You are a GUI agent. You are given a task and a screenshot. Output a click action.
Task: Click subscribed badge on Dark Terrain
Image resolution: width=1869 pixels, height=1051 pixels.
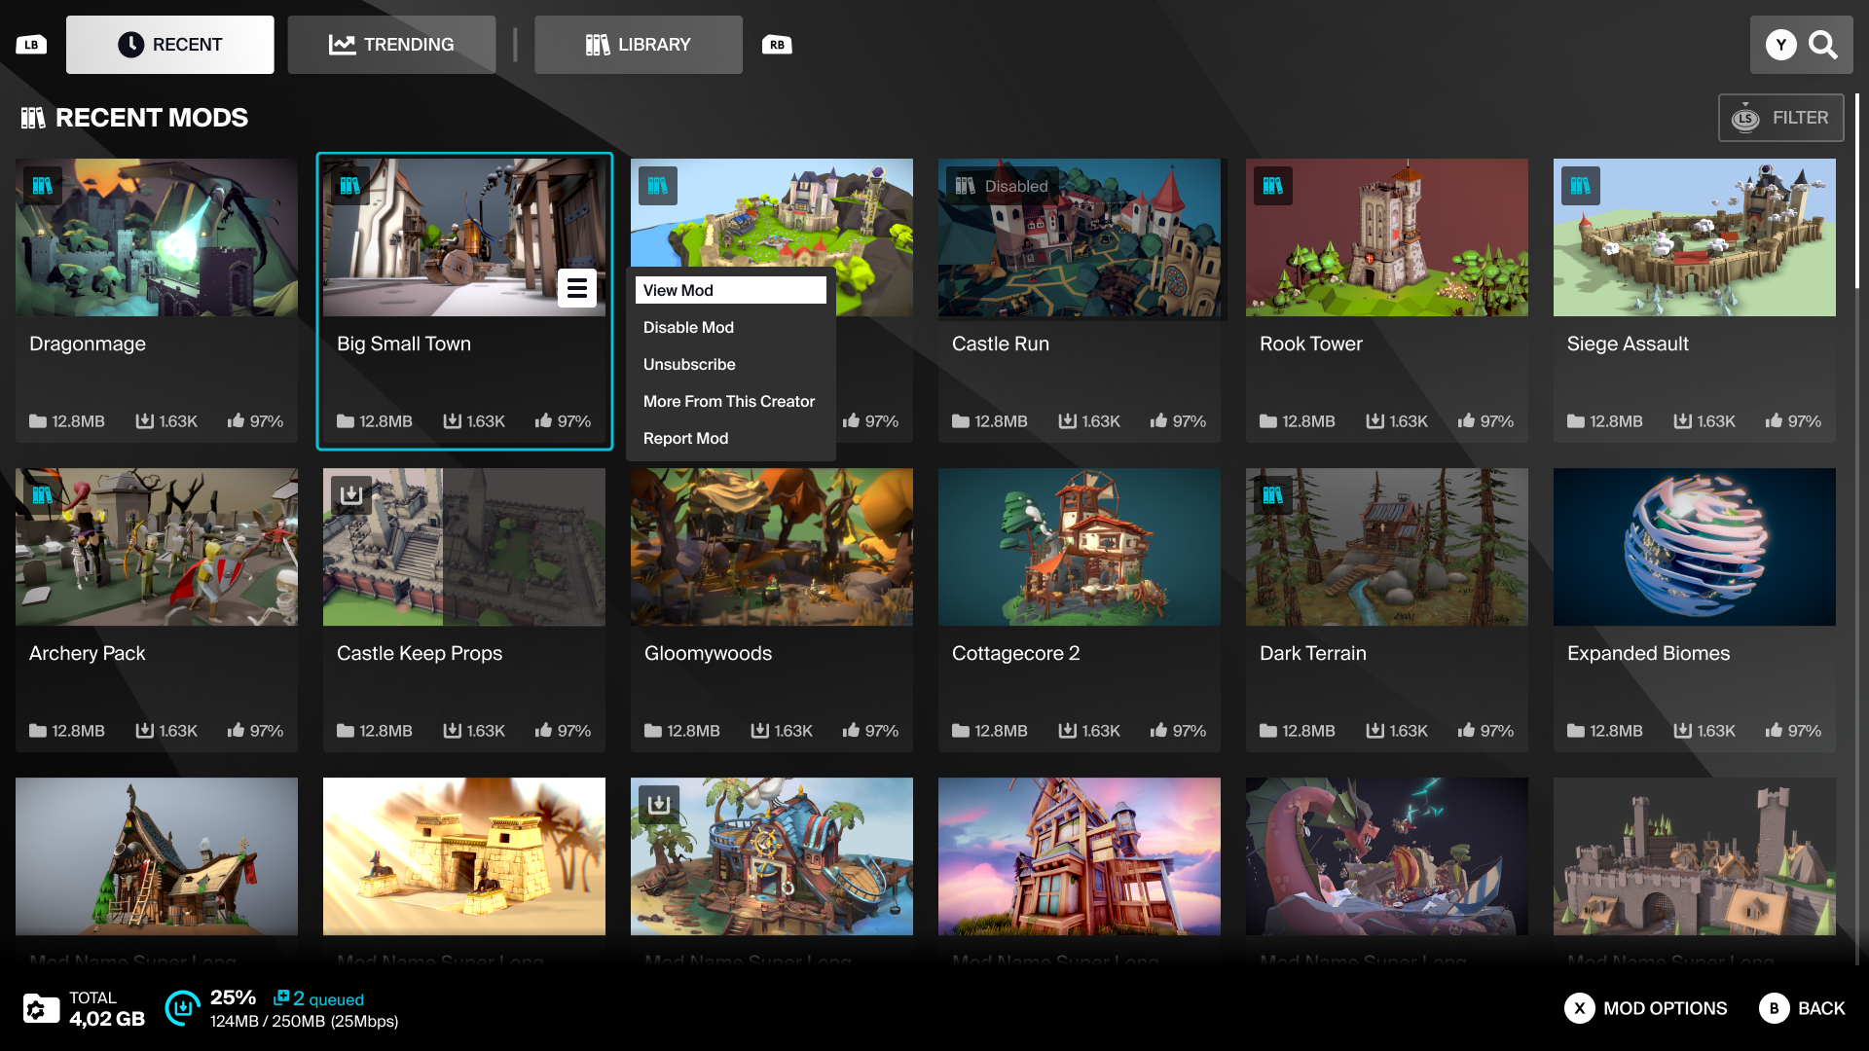coord(1272,494)
